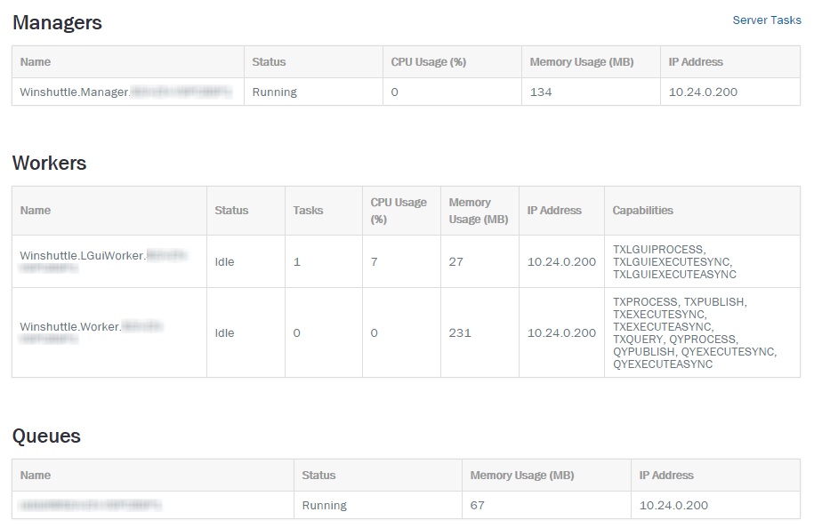The image size is (814, 528).
Task: Click Queues IP address 10.24.0.200
Action: click(716, 505)
